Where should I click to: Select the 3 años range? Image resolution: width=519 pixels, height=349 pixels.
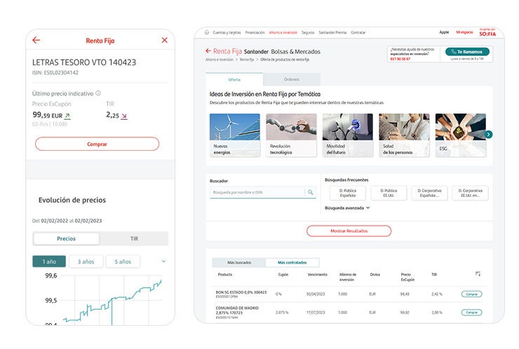[x=86, y=261]
